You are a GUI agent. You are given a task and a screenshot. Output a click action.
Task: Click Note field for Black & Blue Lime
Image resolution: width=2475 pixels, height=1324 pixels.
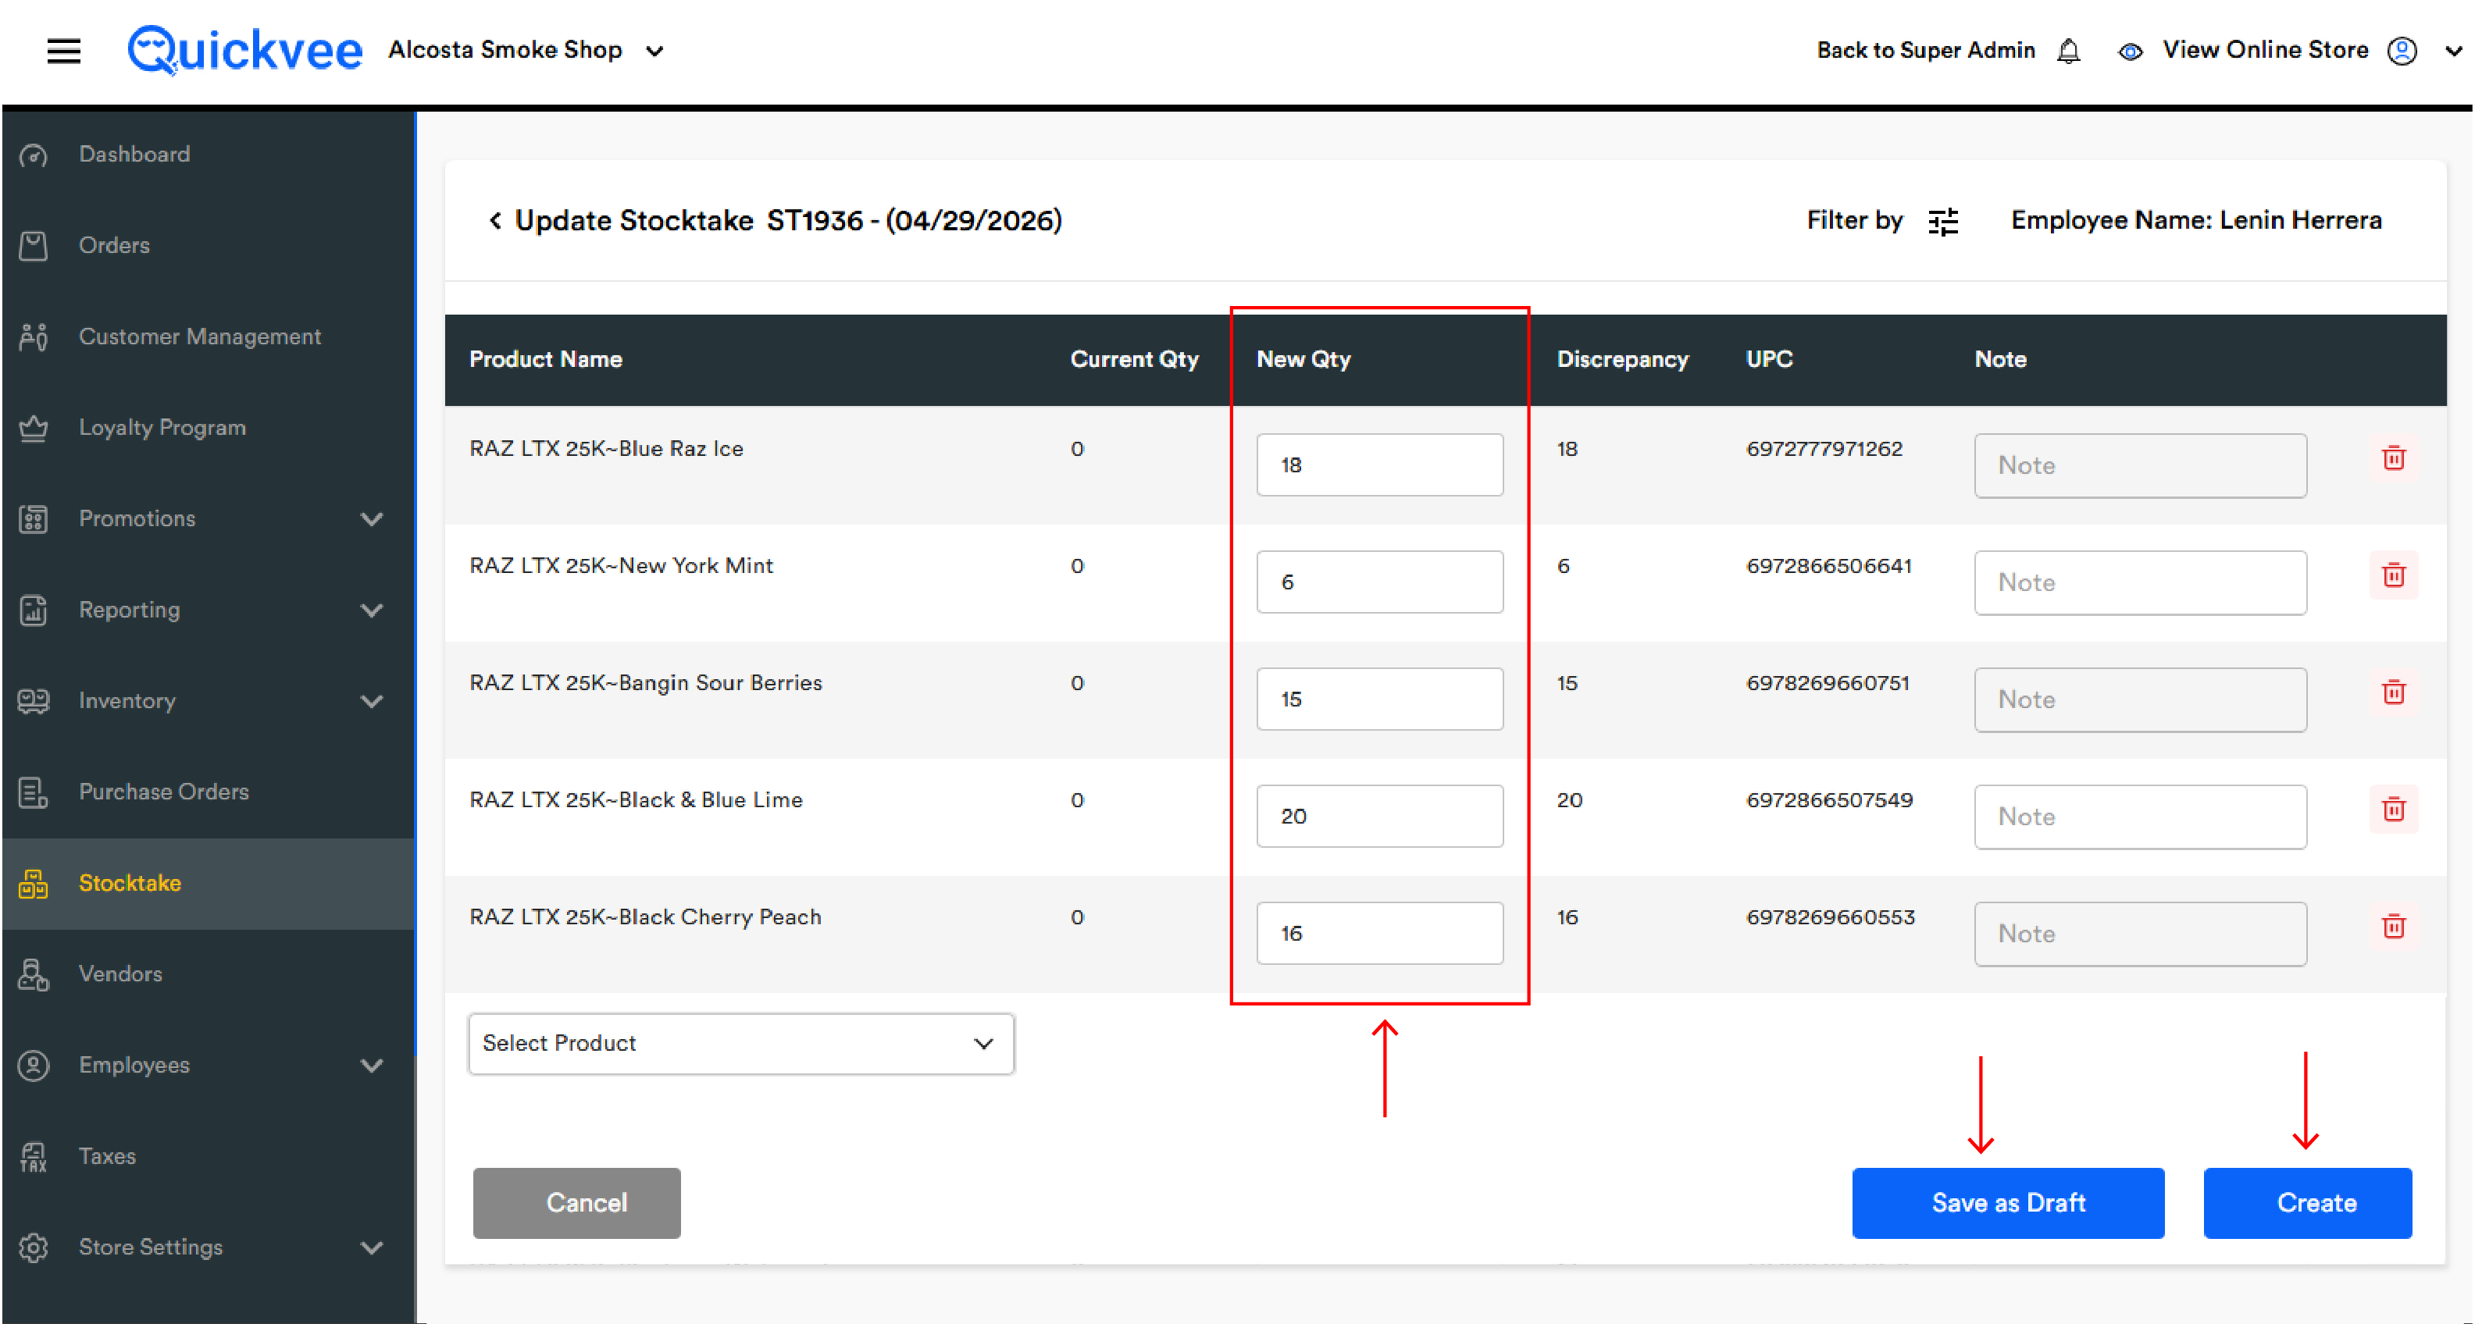coord(2141,817)
